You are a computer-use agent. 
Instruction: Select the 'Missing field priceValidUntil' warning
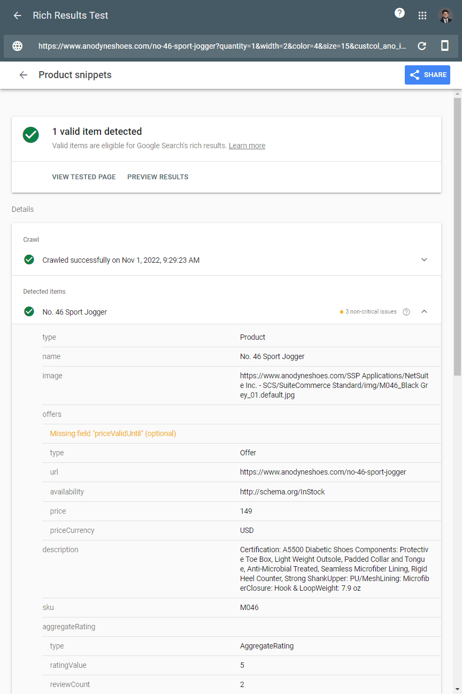tap(113, 433)
